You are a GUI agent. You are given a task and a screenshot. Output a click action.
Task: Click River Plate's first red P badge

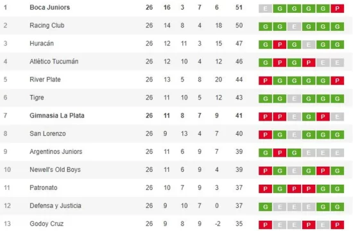pyautogui.click(x=266, y=81)
